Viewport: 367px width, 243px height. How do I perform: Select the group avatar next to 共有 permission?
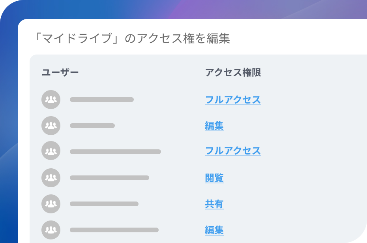tap(51, 204)
